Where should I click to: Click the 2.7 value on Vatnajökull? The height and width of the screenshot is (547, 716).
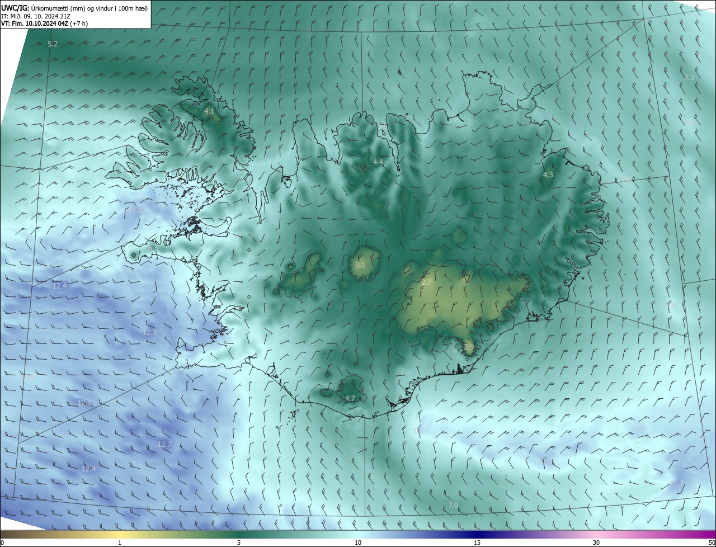[426, 282]
